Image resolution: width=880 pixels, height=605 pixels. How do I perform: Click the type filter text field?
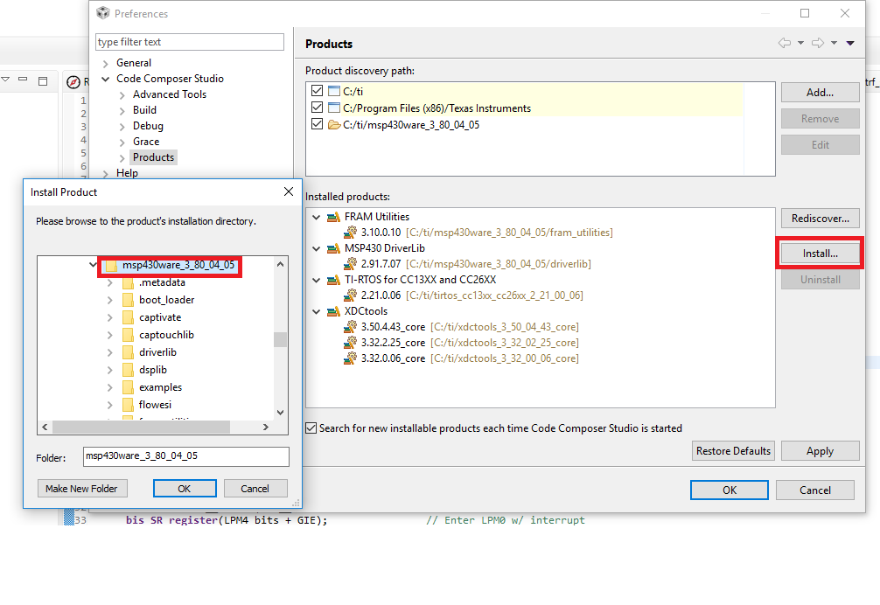point(190,42)
